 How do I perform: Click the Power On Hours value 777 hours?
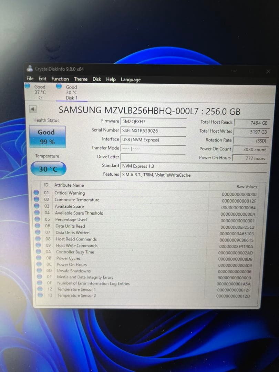pos(250,158)
